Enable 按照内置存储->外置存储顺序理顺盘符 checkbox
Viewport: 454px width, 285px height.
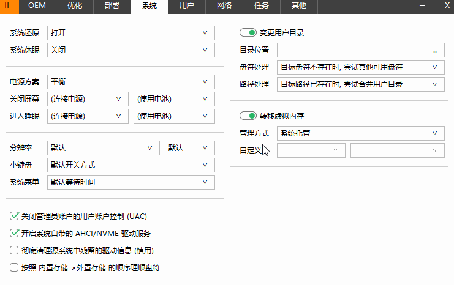pos(15,267)
